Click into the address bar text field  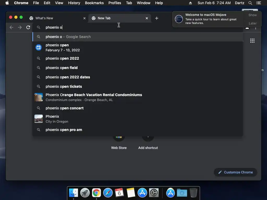click(138, 27)
